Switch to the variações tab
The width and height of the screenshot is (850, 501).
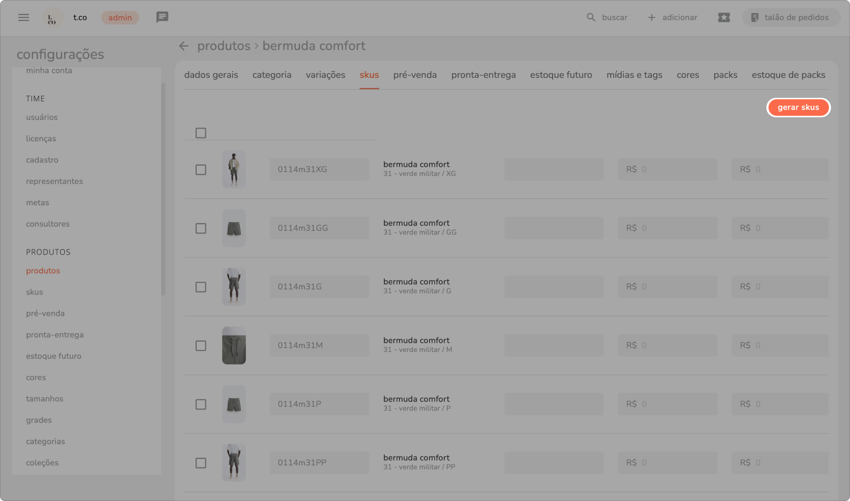[x=325, y=75]
